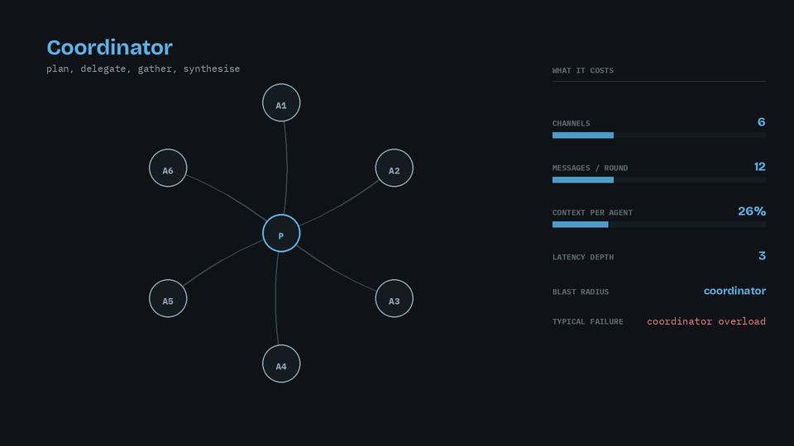Viewport: 794px width, 446px height.
Task: Click the Context Per Agent bar
Action: (x=659, y=224)
